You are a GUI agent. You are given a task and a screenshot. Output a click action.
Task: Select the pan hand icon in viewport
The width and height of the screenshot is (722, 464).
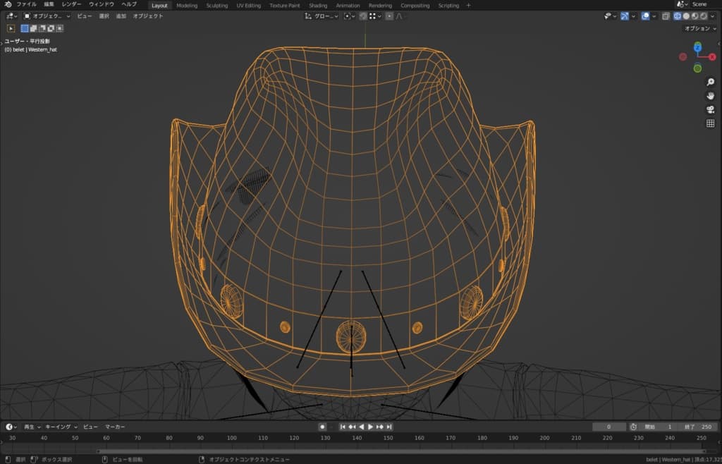[x=710, y=95]
